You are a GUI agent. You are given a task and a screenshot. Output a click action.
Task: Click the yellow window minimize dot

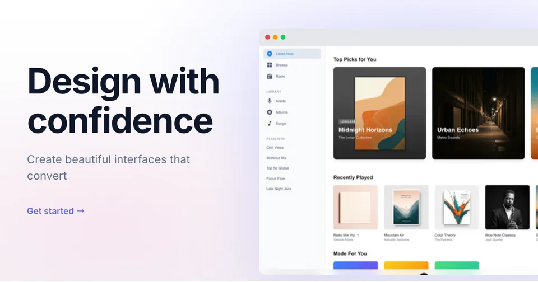[x=275, y=37]
